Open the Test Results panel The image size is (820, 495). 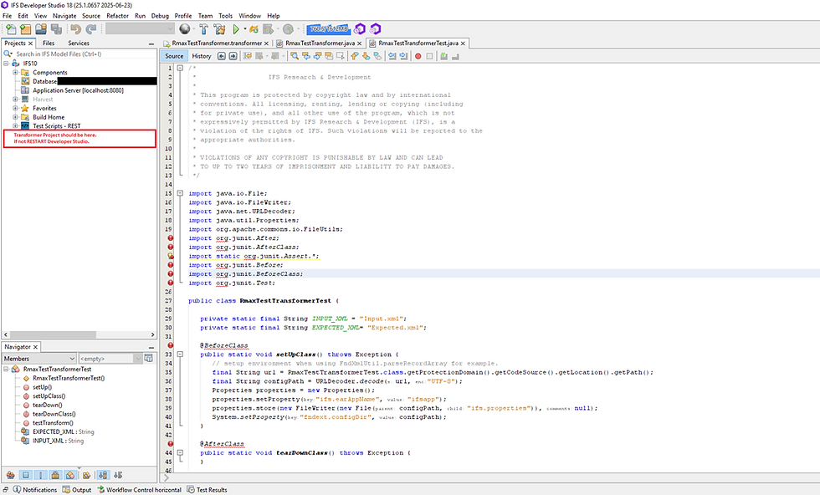click(x=208, y=490)
